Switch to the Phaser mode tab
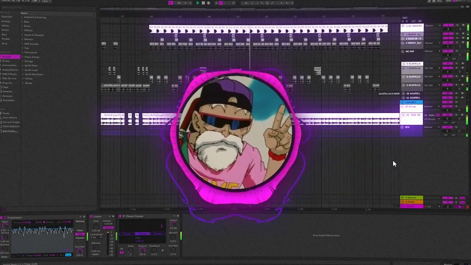471x265 pixels. click(x=127, y=234)
